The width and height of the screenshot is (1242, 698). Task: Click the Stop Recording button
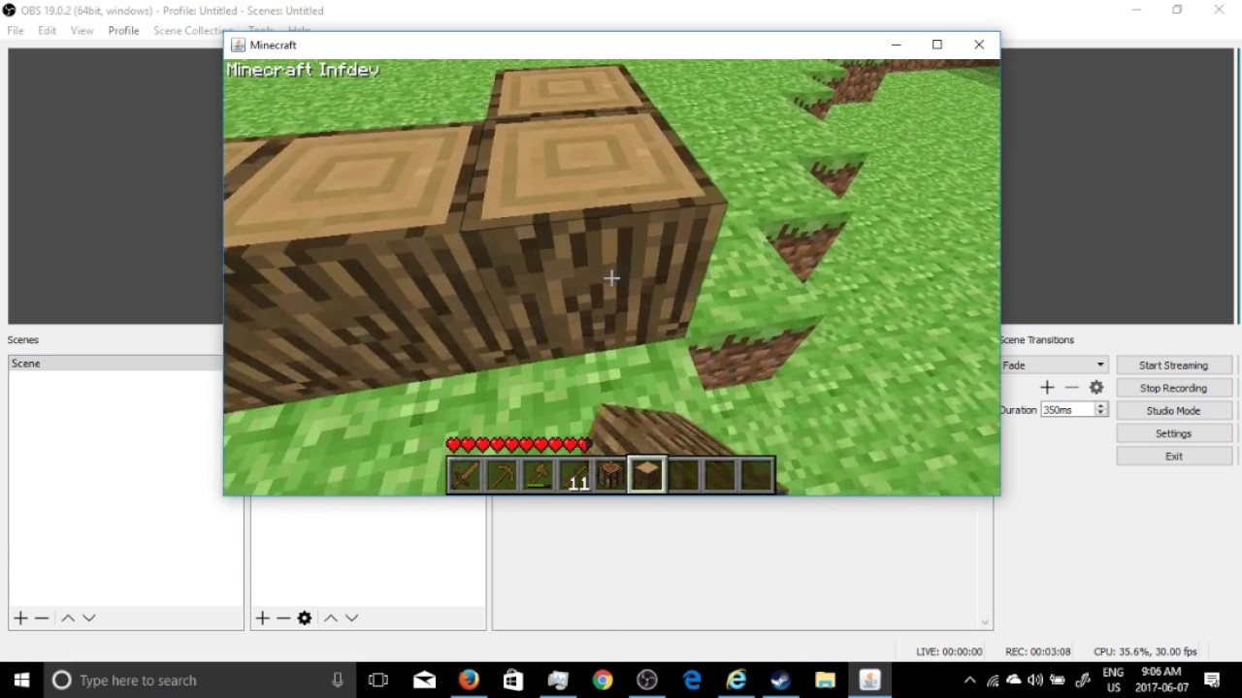1174,388
